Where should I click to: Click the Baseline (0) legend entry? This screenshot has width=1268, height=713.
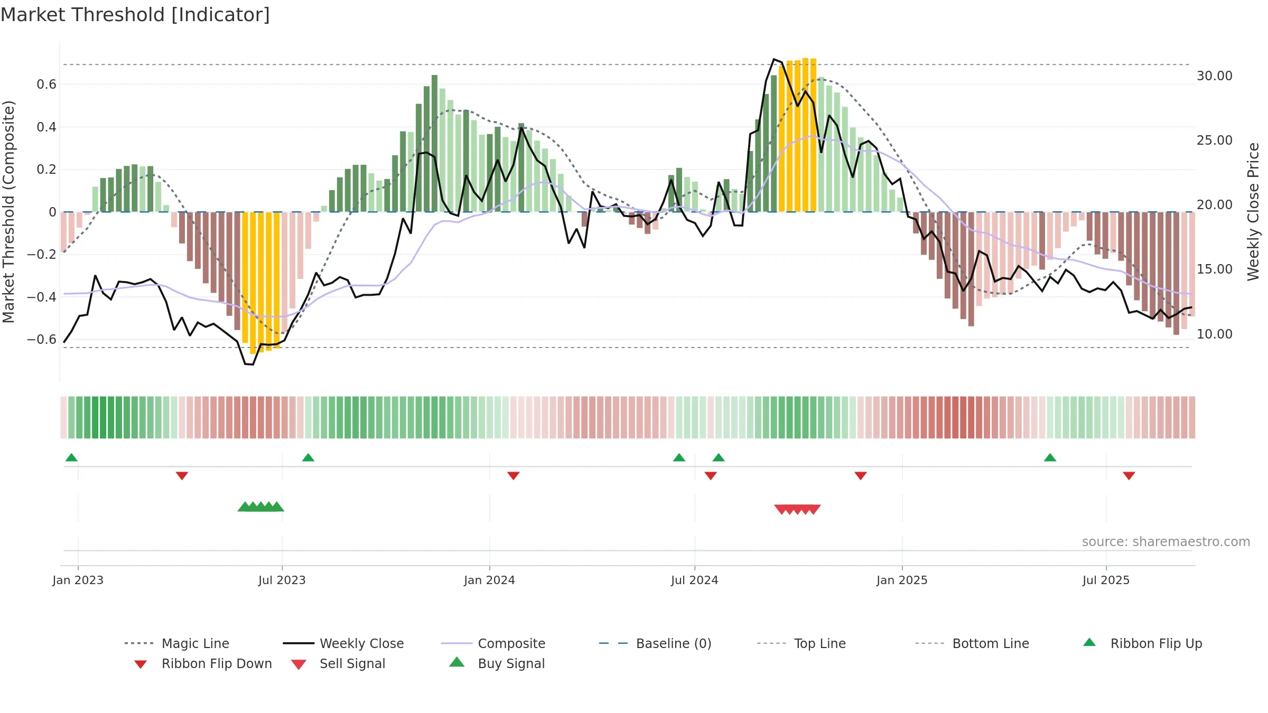pos(655,643)
